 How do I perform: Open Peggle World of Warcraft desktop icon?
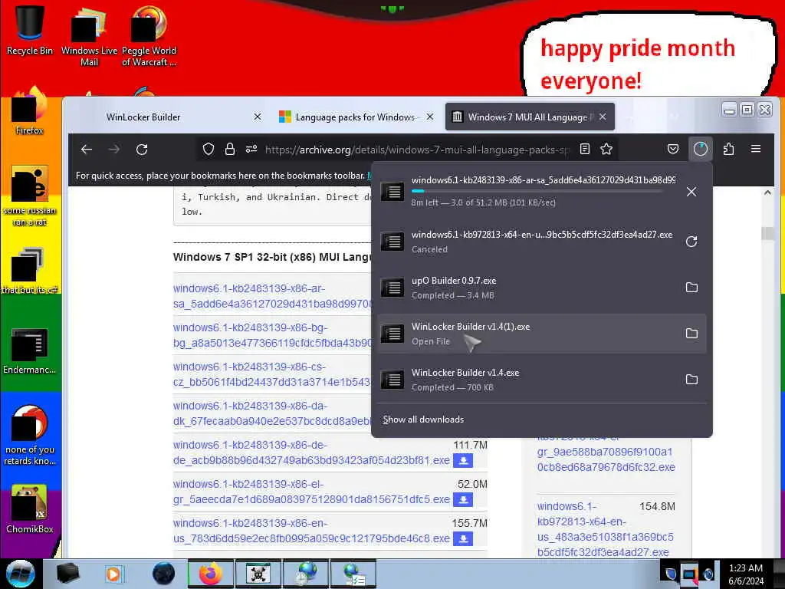coord(149,35)
